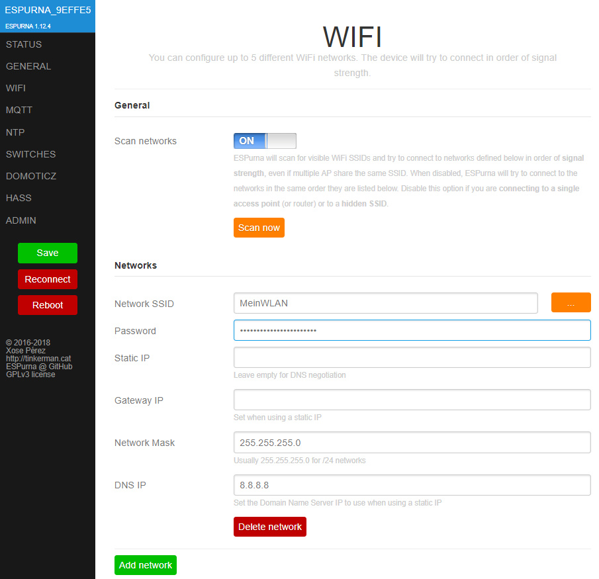Go to the ADMIN section
The image size is (599, 579).
[21, 220]
